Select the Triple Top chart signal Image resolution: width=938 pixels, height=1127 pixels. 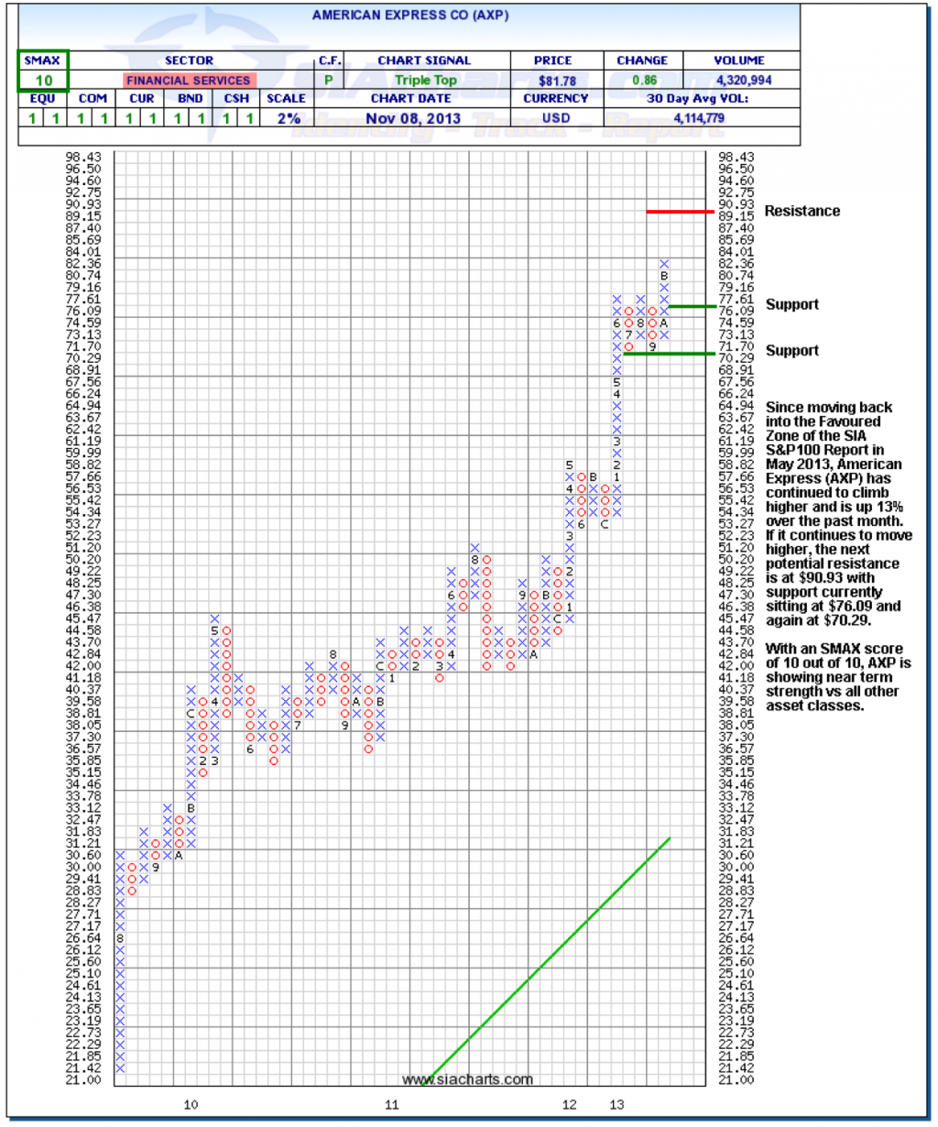tap(425, 81)
